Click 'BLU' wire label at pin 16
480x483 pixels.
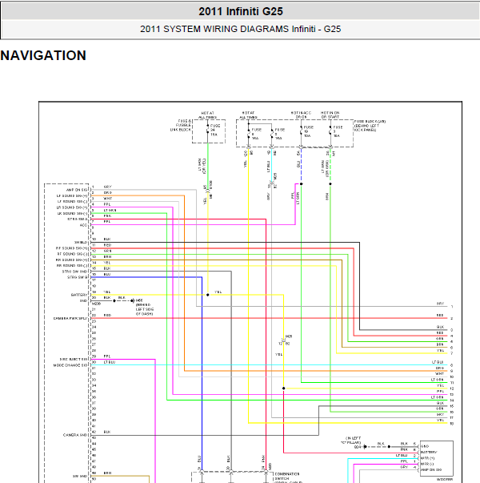coord(107,275)
